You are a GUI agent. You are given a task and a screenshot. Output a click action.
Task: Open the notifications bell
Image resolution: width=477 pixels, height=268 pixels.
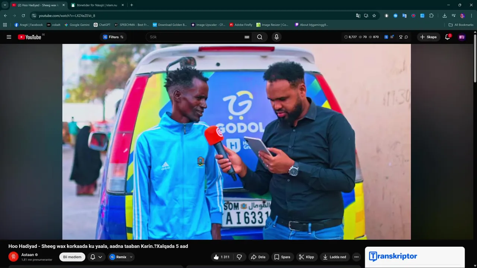click(x=448, y=37)
